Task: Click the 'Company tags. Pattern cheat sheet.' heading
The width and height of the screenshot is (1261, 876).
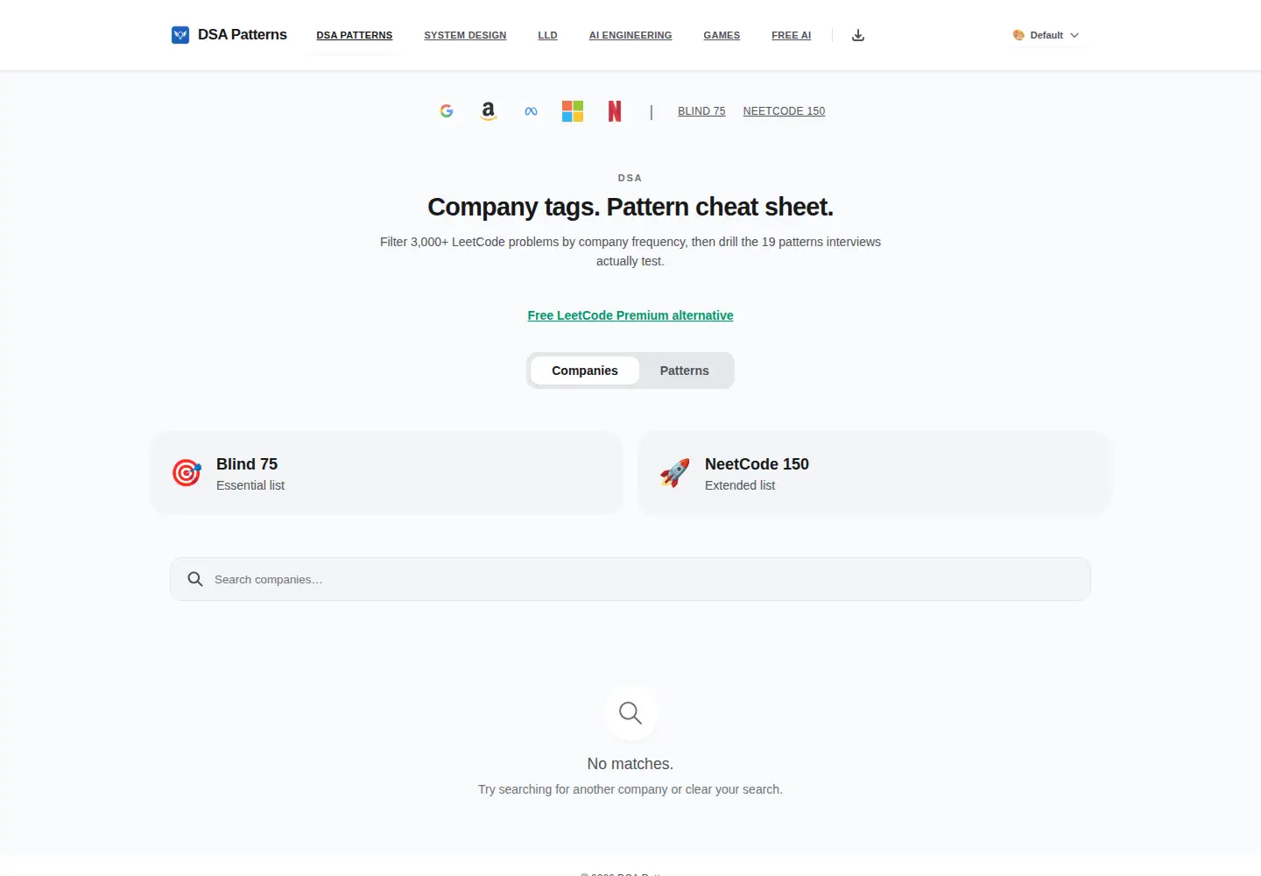Action: point(630,207)
